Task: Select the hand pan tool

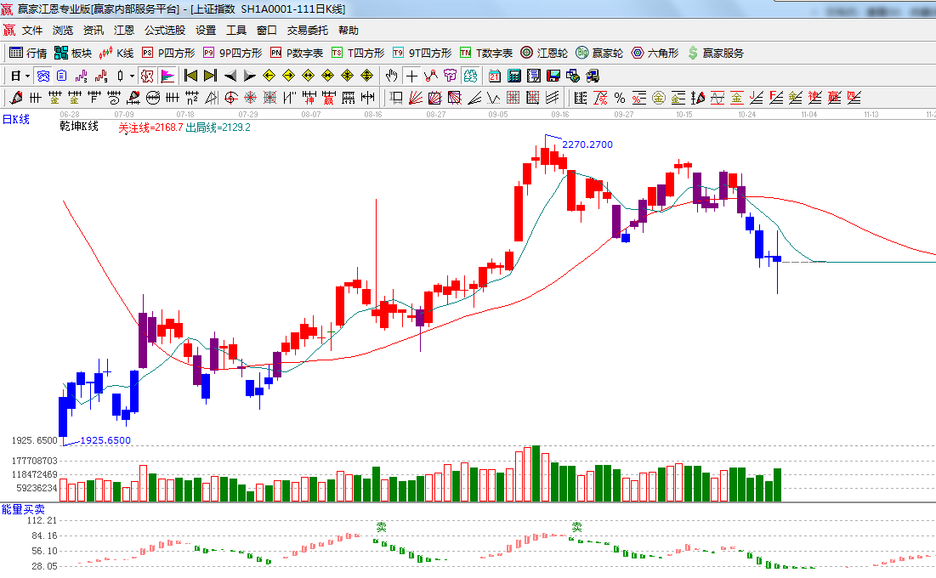Action: coord(391,76)
